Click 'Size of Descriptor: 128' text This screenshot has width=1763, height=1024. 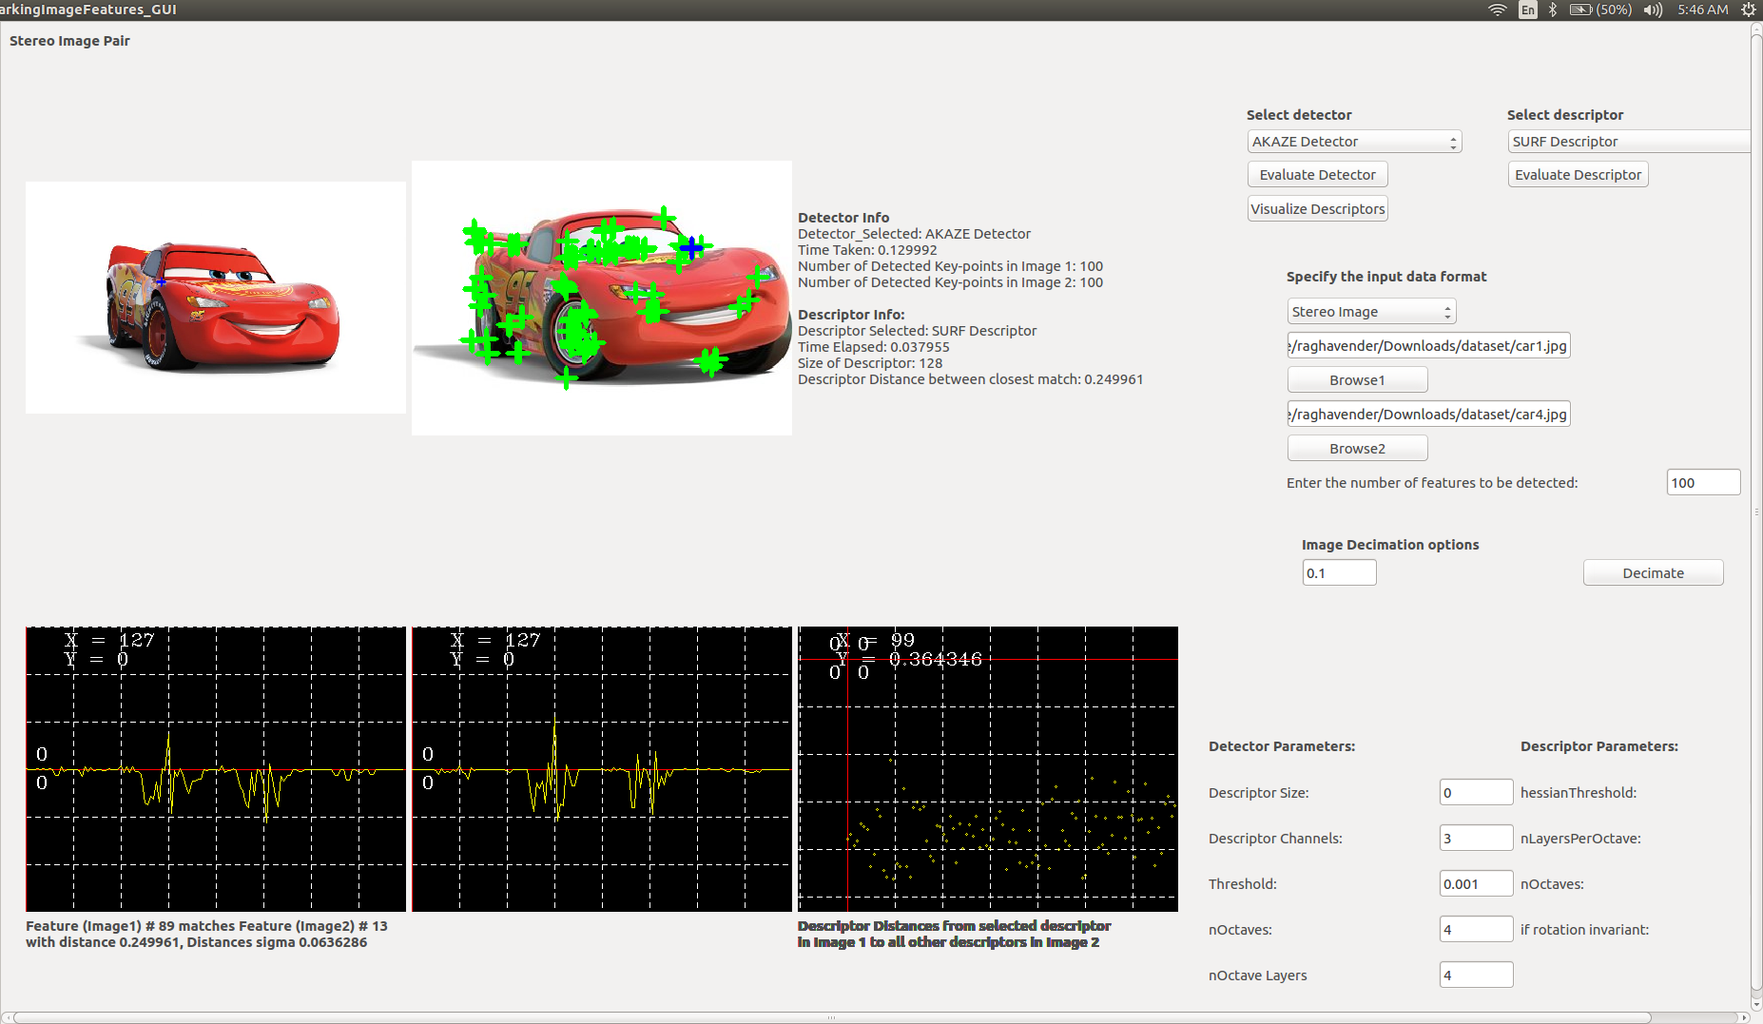click(x=870, y=363)
